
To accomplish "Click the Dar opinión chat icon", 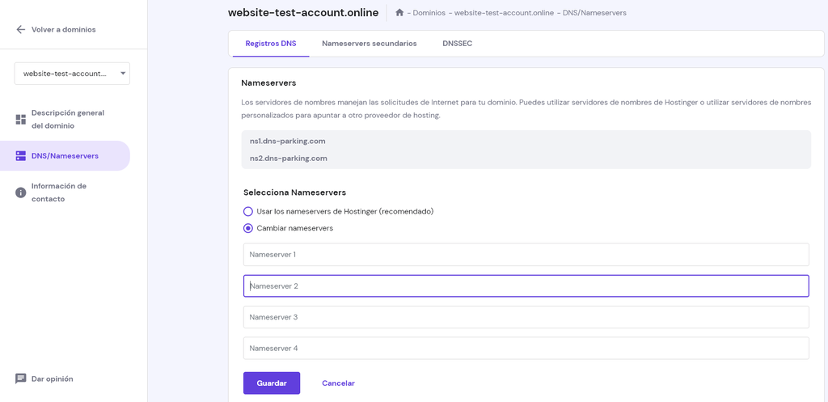I will (x=21, y=379).
